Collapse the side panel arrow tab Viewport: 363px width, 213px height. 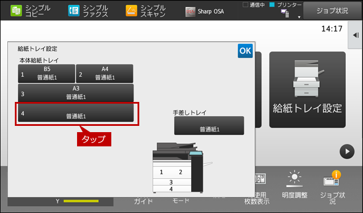click(356, 35)
